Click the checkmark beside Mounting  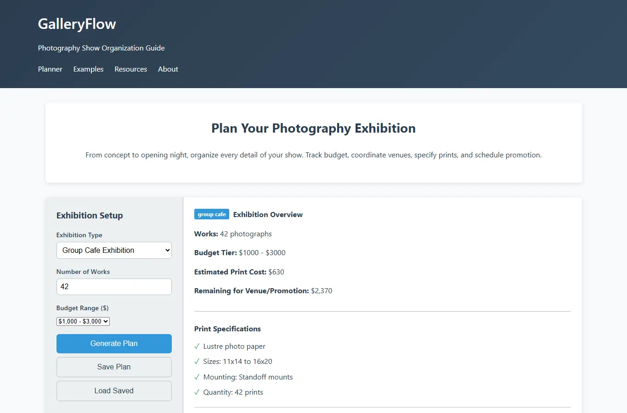point(197,377)
